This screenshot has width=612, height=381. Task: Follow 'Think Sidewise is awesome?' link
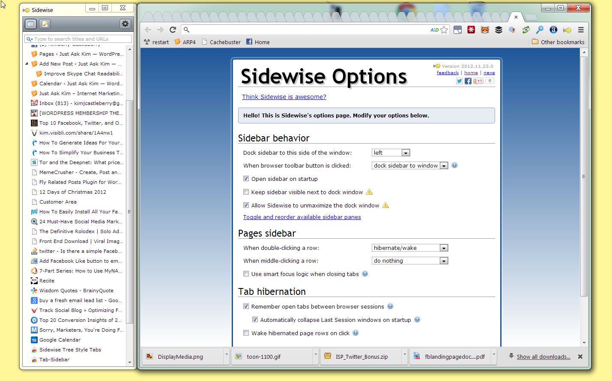point(284,97)
